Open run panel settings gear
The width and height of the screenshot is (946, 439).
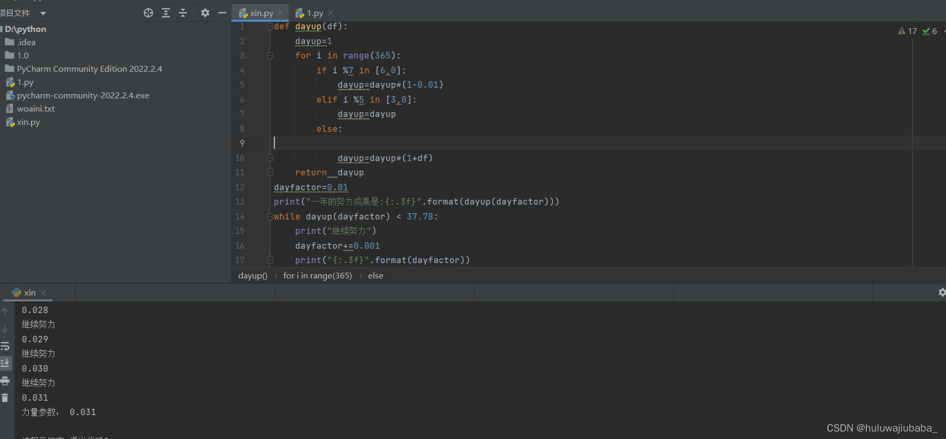tap(942, 292)
